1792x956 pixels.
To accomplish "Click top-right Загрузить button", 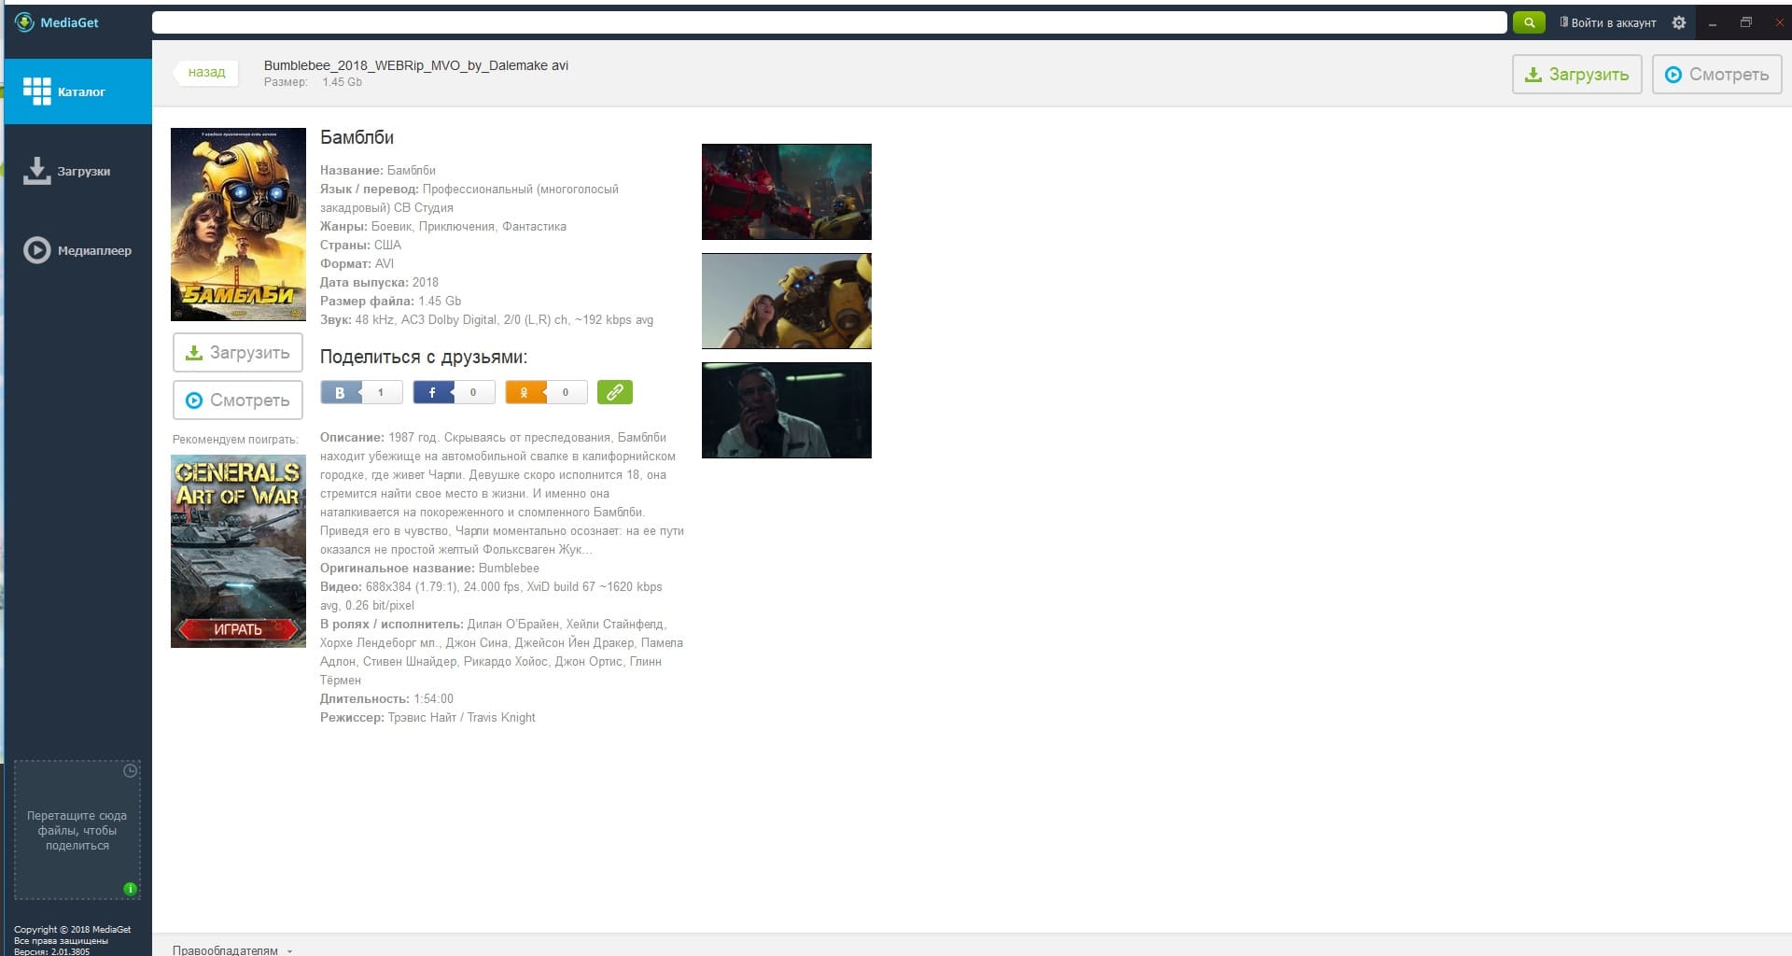I will 1576,75.
